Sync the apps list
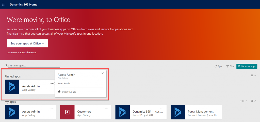Image resolution: width=260 pixels, height=122 pixels. [218, 66]
